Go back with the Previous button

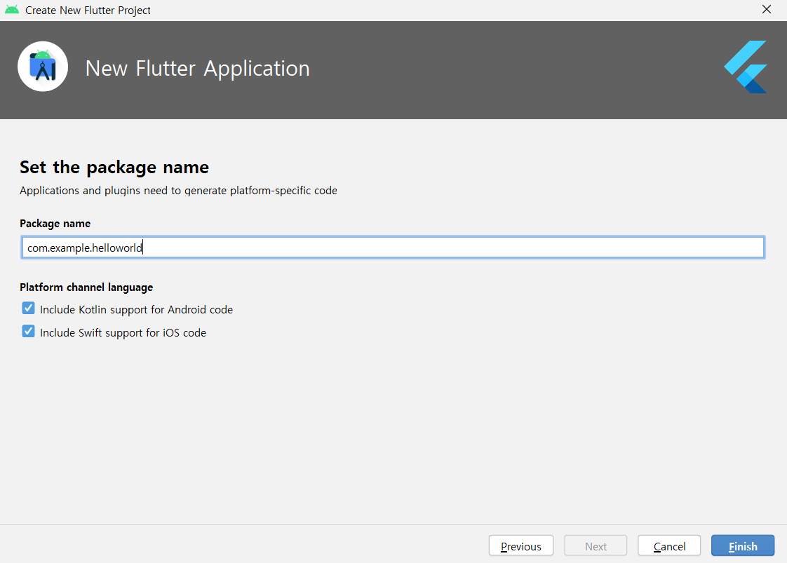pyautogui.click(x=521, y=545)
